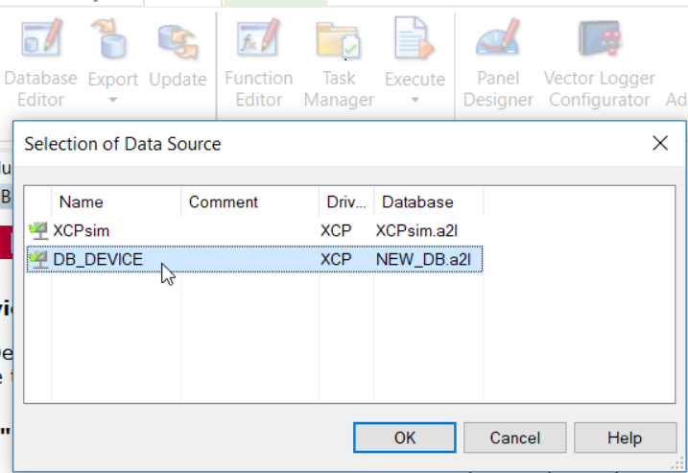The width and height of the screenshot is (688, 473).
Task: Click the Driv... column header
Action: 346,201
